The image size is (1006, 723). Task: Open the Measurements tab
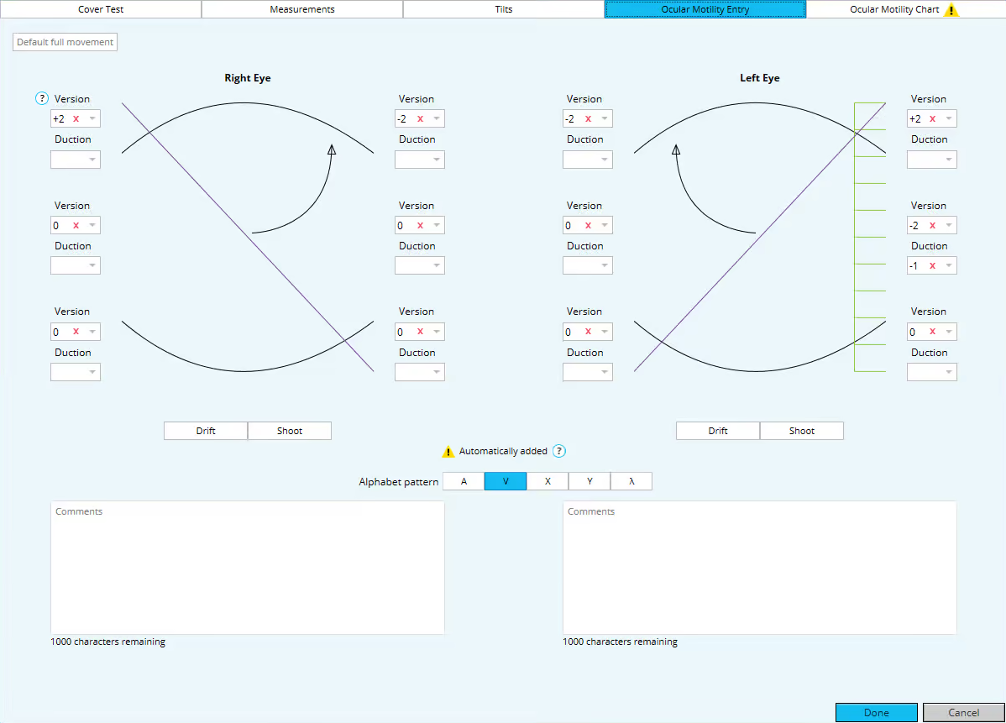pos(302,9)
